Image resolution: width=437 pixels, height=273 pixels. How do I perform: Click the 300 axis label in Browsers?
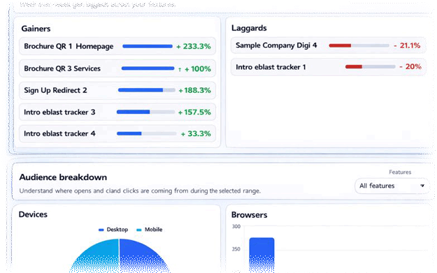point(236,226)
